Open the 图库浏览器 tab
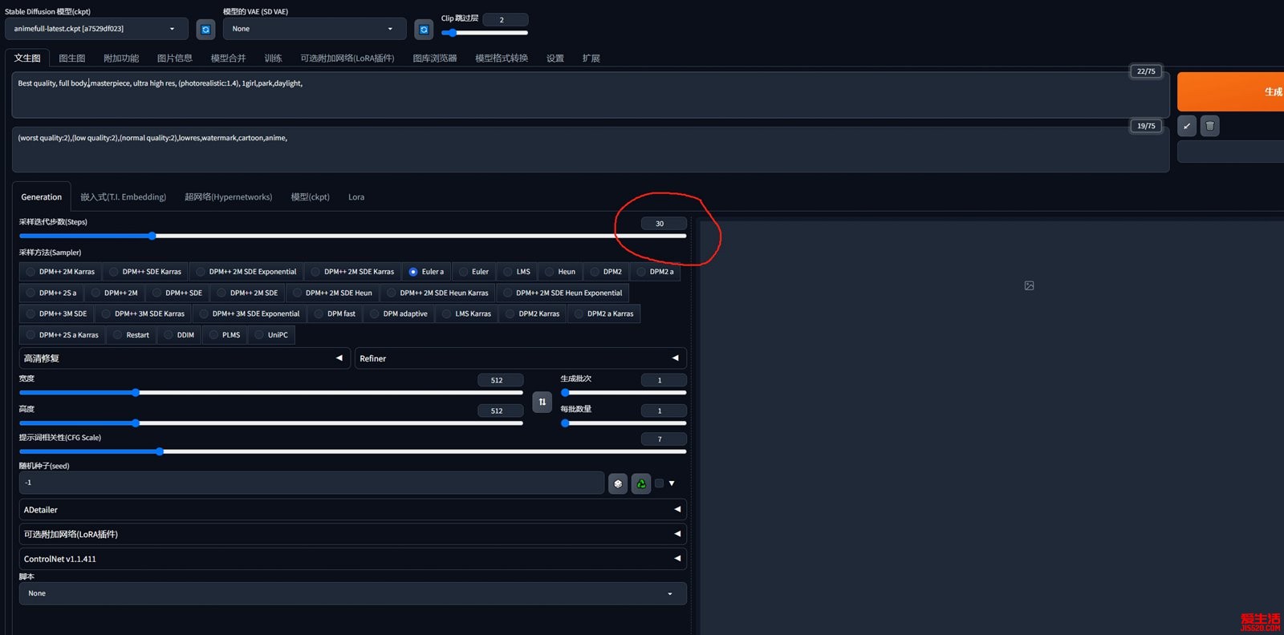This screenshot has width=1284, height=635. click(x=435, y=59)
